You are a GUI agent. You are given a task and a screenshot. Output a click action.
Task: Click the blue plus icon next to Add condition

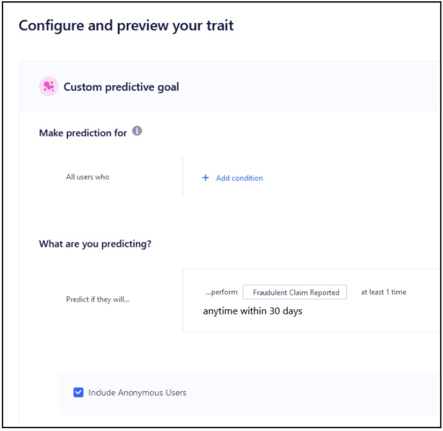pos(205,178)
